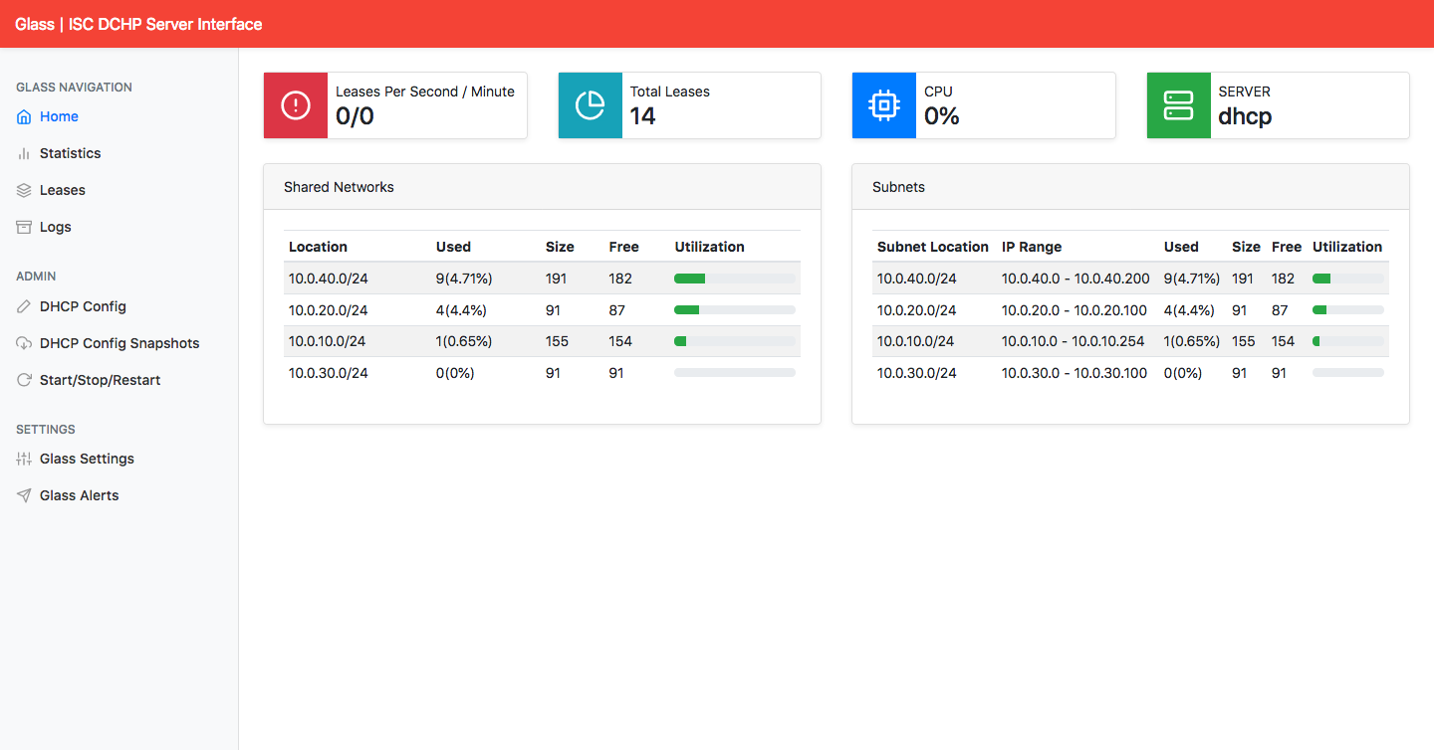Screen dimensions: 1434x750
Task: Click the 10.0.40.0/24 shared network utilization bar
Action: 735,279
